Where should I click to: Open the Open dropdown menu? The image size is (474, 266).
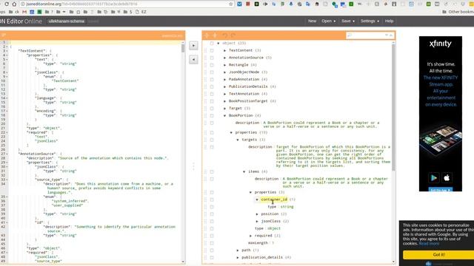[x=328, y=21]
